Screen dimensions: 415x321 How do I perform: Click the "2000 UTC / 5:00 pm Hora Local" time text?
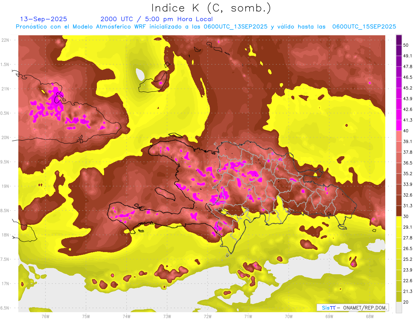point(157,19)
